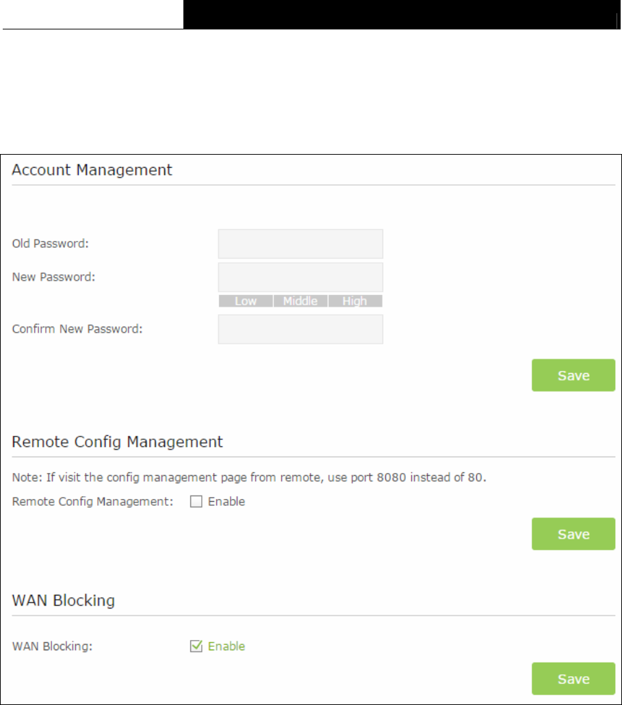The width and height of the screenshot is (622, 705).
Task: Enable Remote Config Management checkbox
Action: (196, 501)
